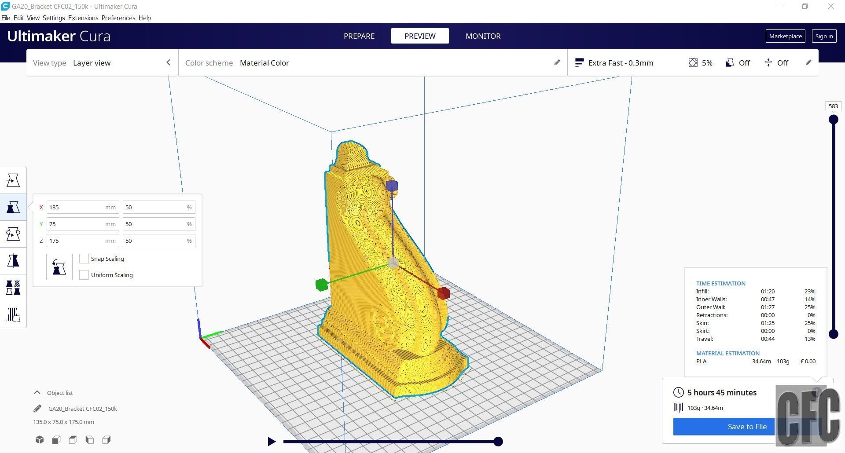Click the support Off icon

tap(730, 62)
